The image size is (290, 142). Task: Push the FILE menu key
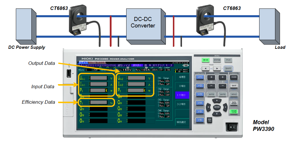[x=228, y=60]
